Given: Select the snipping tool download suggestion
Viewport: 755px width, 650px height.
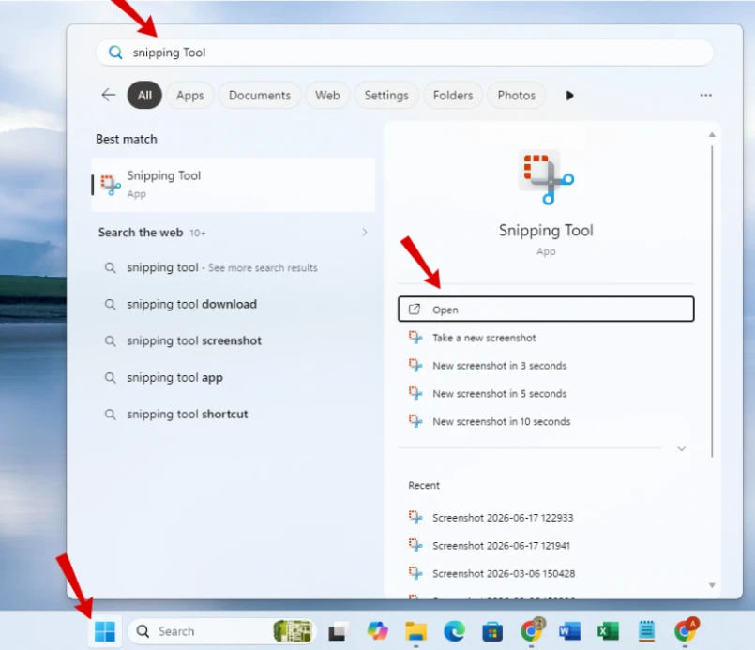Looking at the screenshot, I should click(x=233, y=304).
